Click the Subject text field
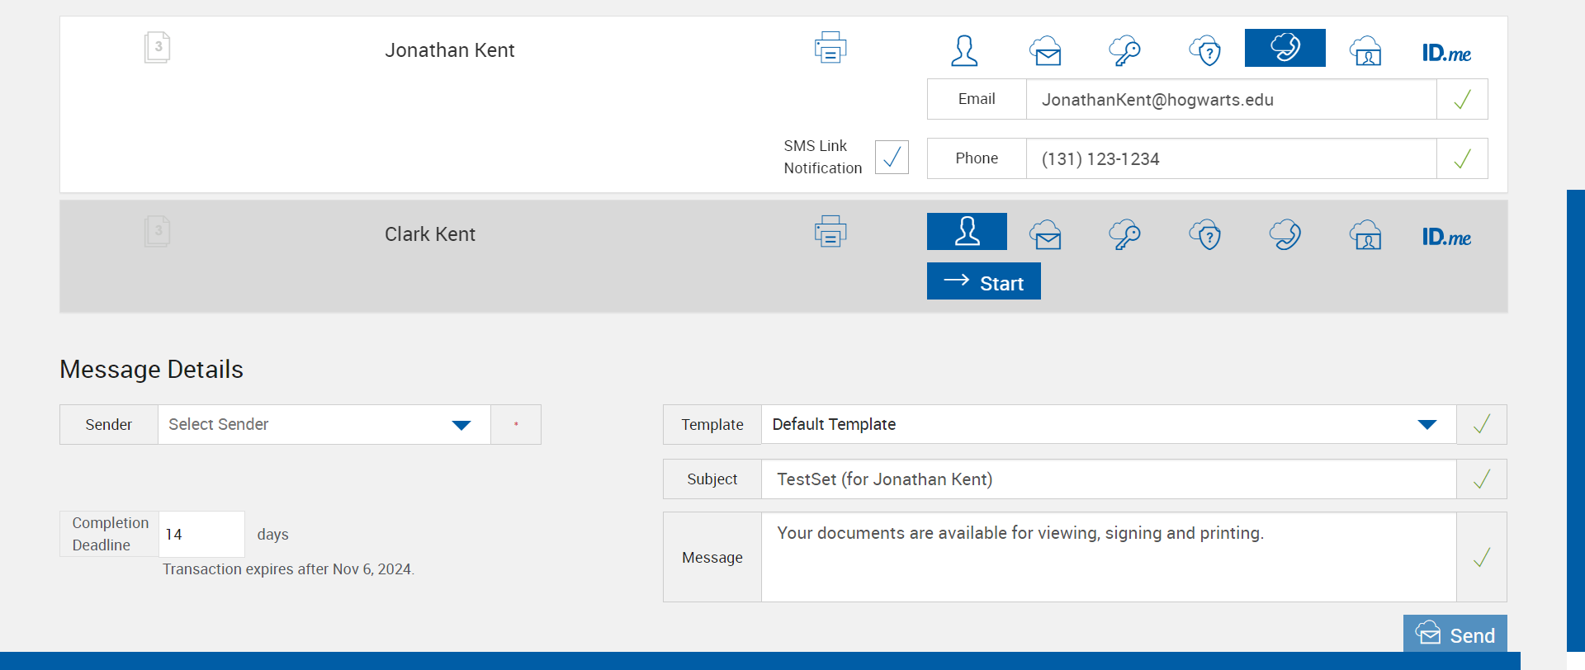This screenshot has height=670, width=1585. (1108, 479)
